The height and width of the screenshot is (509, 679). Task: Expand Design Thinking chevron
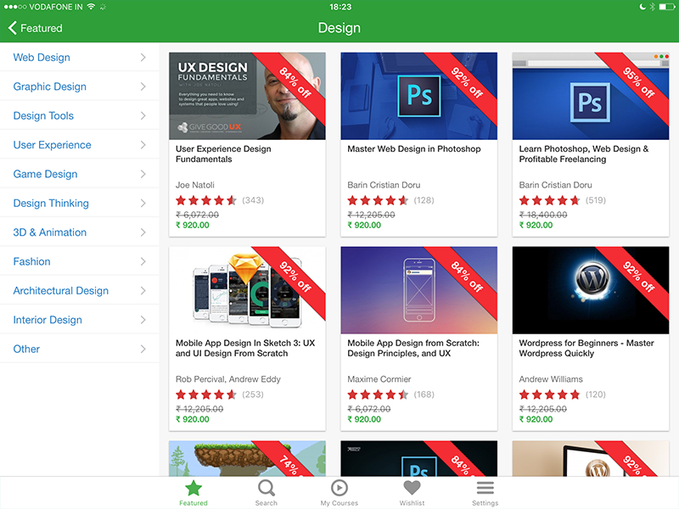coord(143,204)
